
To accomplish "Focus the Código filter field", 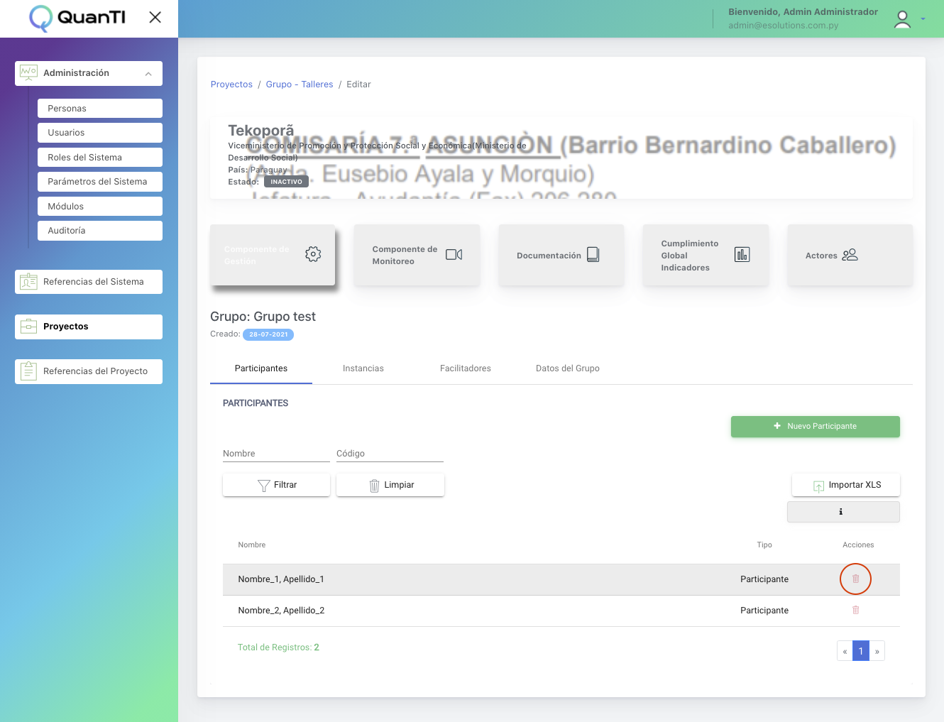I will 390,454.
